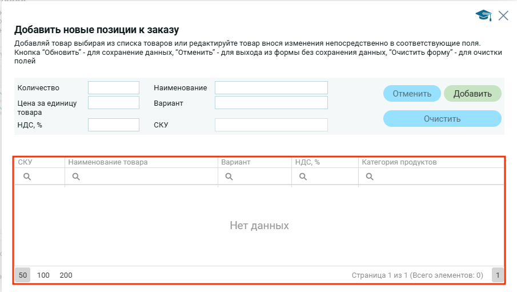Click the graduation cap help icon

click(483, 15)
